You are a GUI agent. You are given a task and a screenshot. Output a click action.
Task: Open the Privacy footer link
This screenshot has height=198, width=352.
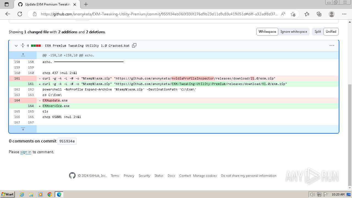[129, 176]
